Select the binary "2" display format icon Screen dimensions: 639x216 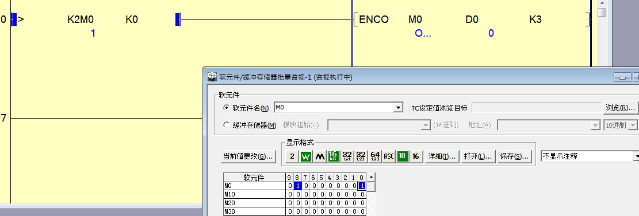[292, 156]
